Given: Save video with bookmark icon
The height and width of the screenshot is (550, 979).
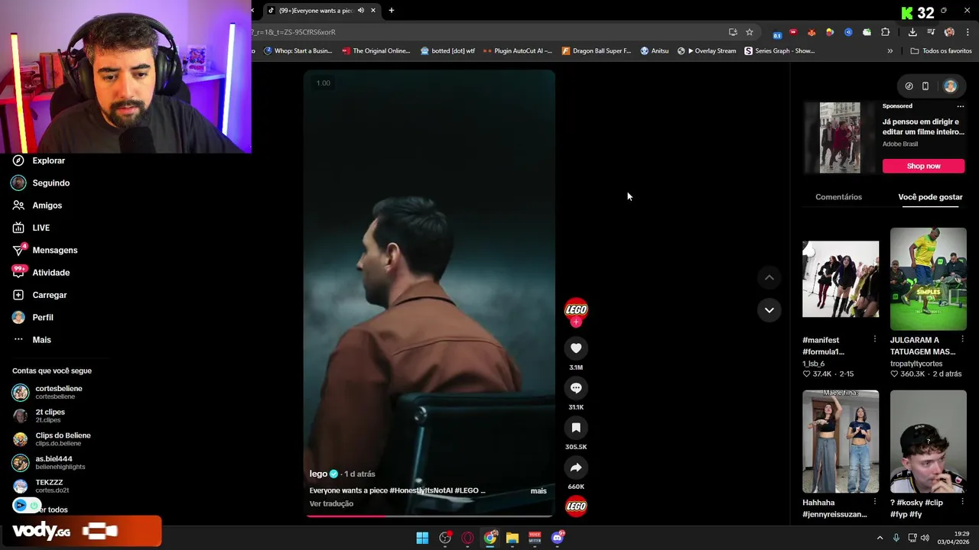Looking at the screenshot, I should tap(576, 428).
